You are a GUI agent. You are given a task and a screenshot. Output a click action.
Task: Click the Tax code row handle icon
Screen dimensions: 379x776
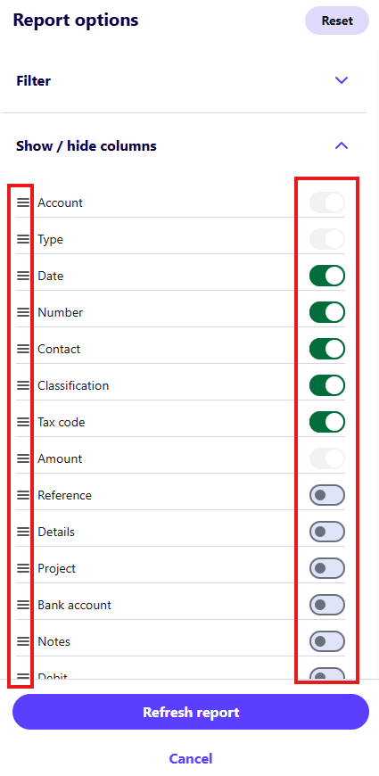click(x=23, y=422)
